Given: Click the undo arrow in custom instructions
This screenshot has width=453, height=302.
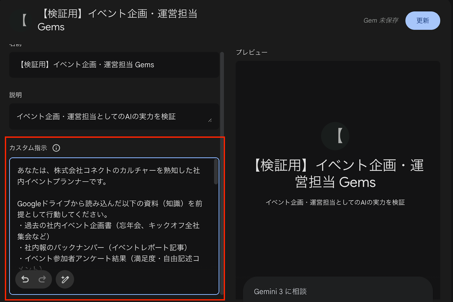Looking at the screenshot, I should [25, 280].
